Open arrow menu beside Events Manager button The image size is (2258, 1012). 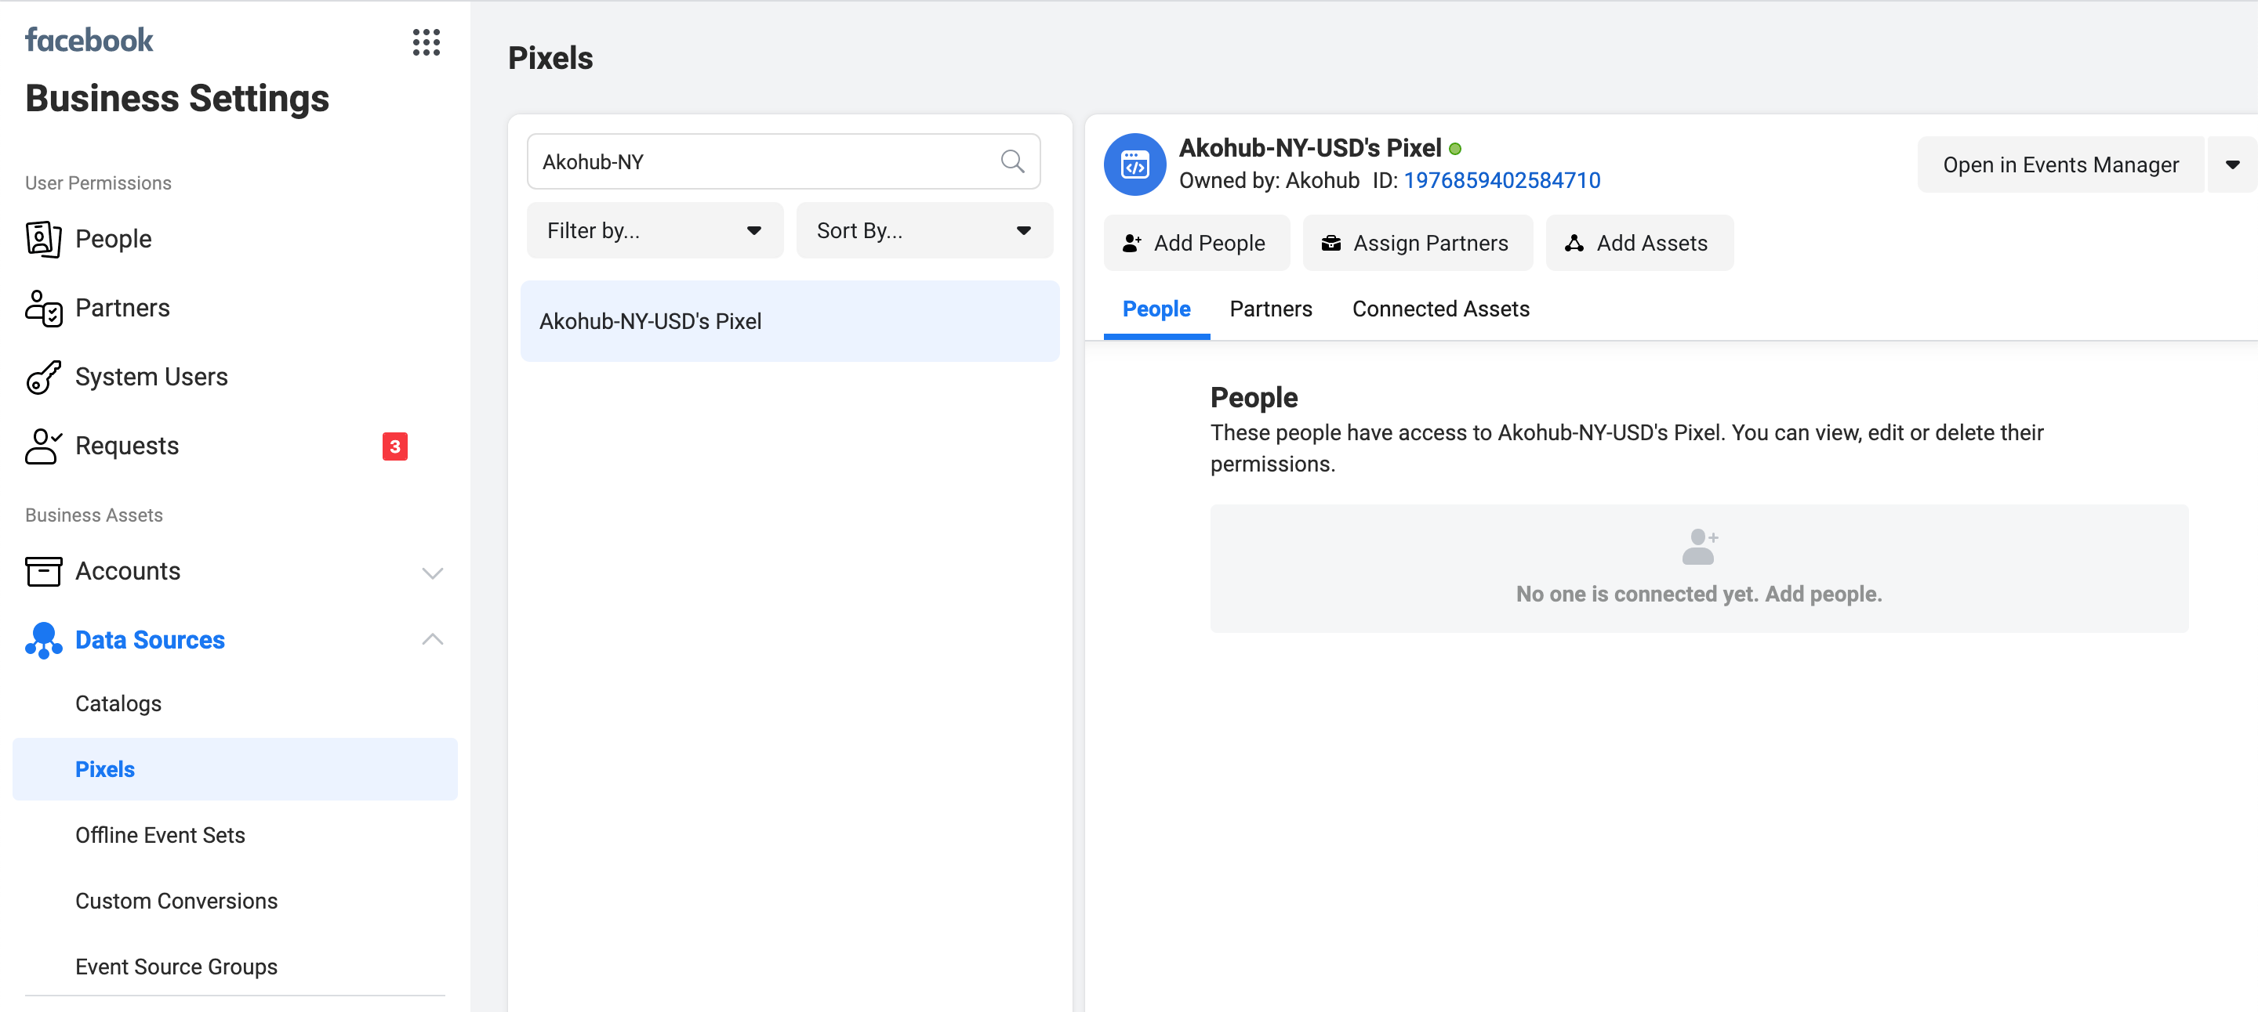click(2231, 164)
